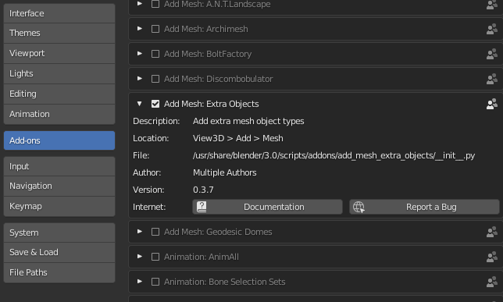Select the File Paths preferences section
Screen dimensions: 503x302
(59, 272)
